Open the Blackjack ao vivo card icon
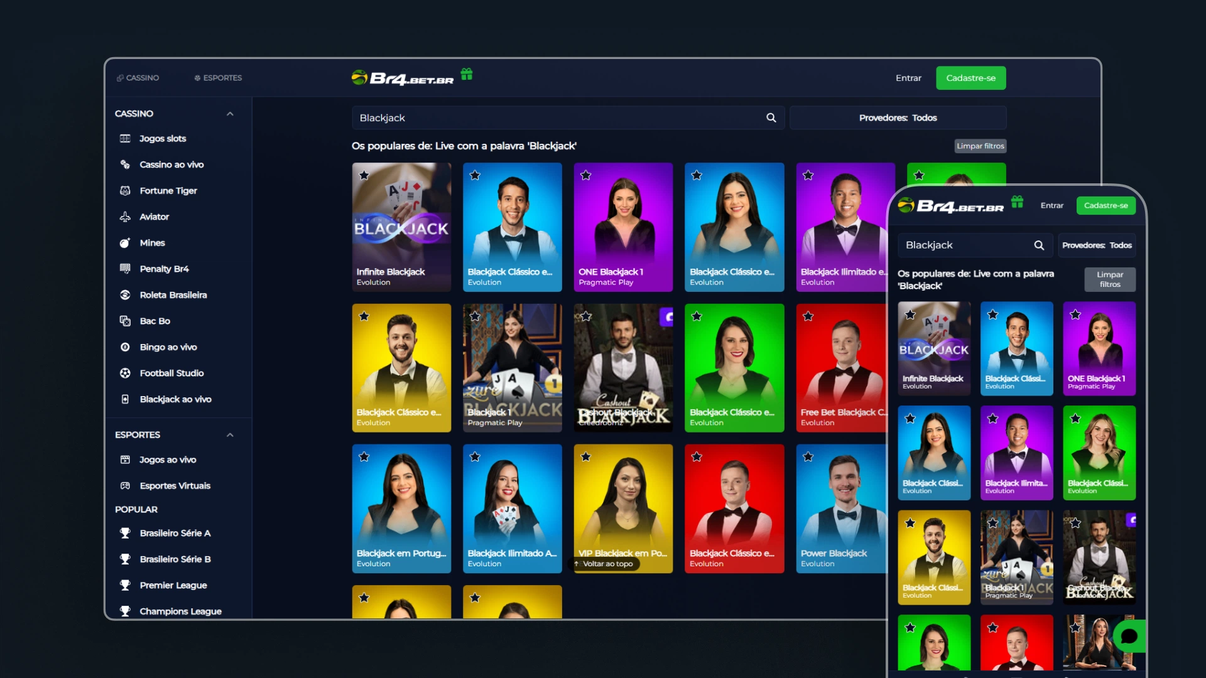Viewport: 1206px width, 678px height. [125, 399]
